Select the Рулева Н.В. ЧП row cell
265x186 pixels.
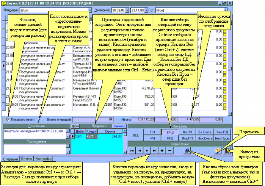93,98
